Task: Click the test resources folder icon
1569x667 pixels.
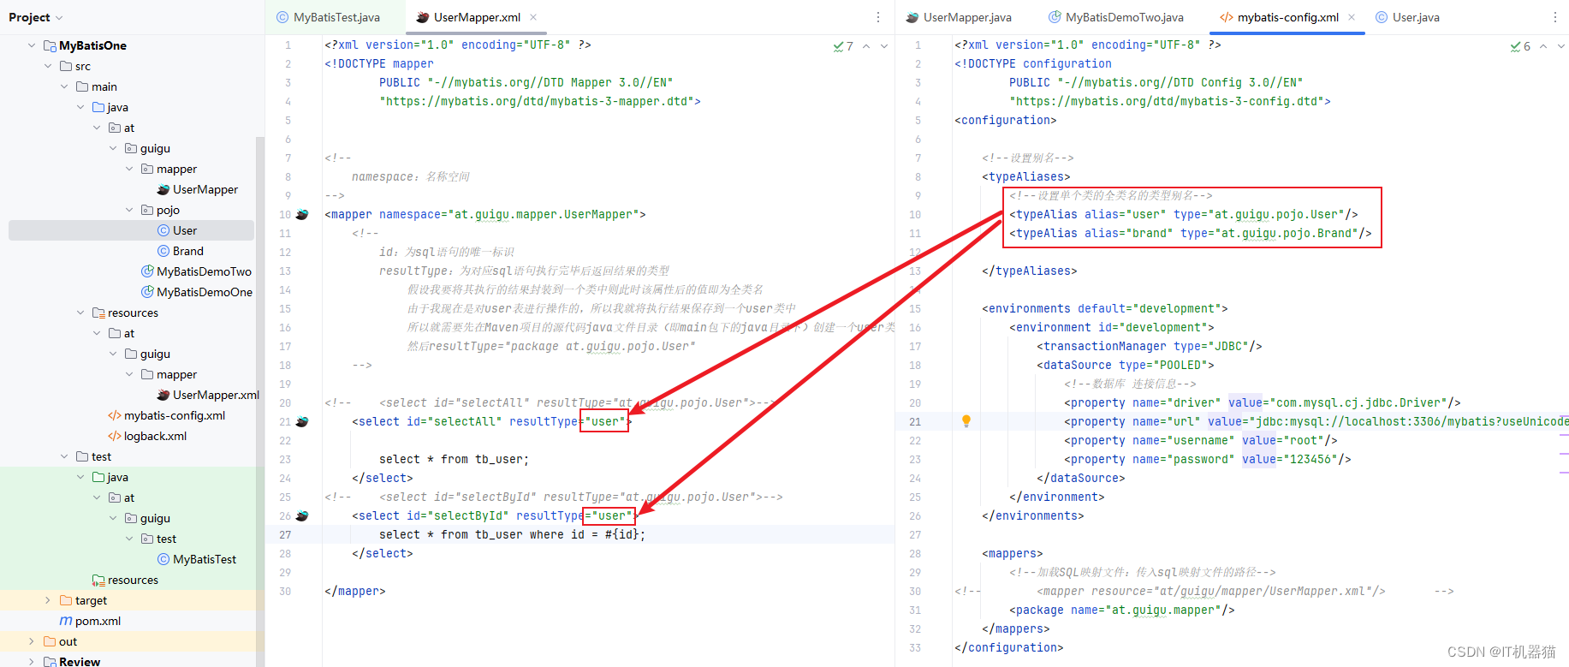Action: pyautogui.click(x=98, y=580)
